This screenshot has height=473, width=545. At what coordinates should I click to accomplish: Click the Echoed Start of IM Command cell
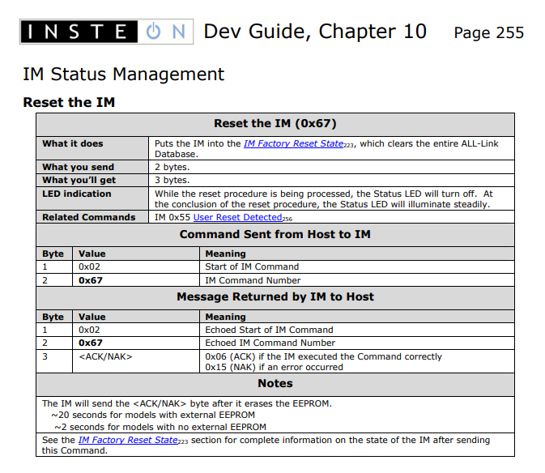(x=357, y=330)
